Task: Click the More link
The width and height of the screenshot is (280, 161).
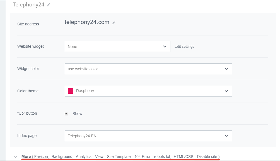Action: (x=26, y=157)
